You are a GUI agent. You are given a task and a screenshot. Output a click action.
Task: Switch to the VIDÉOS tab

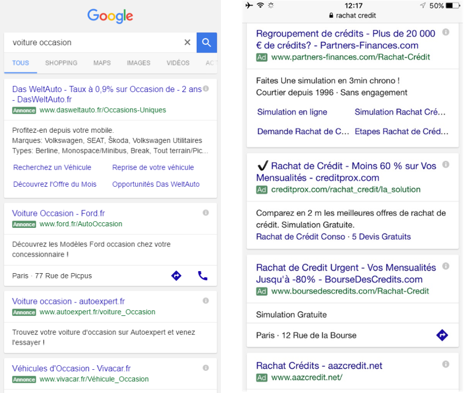[x=178, y=63]
